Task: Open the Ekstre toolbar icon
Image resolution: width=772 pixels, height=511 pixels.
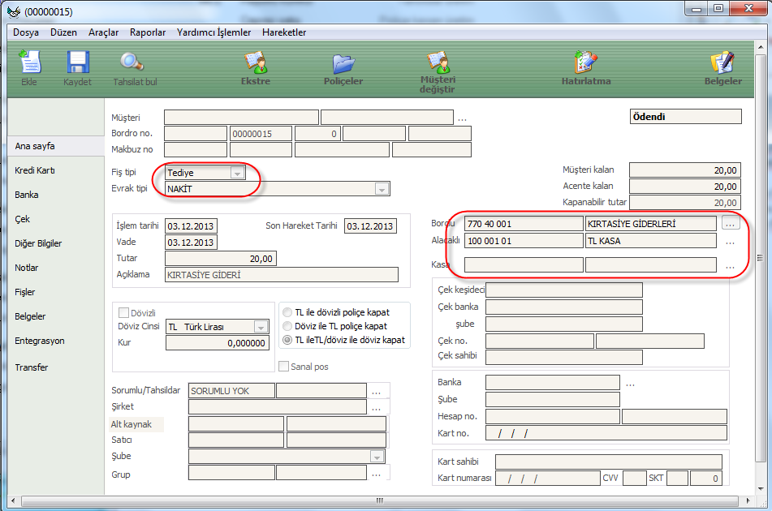Action: (256, 63)
